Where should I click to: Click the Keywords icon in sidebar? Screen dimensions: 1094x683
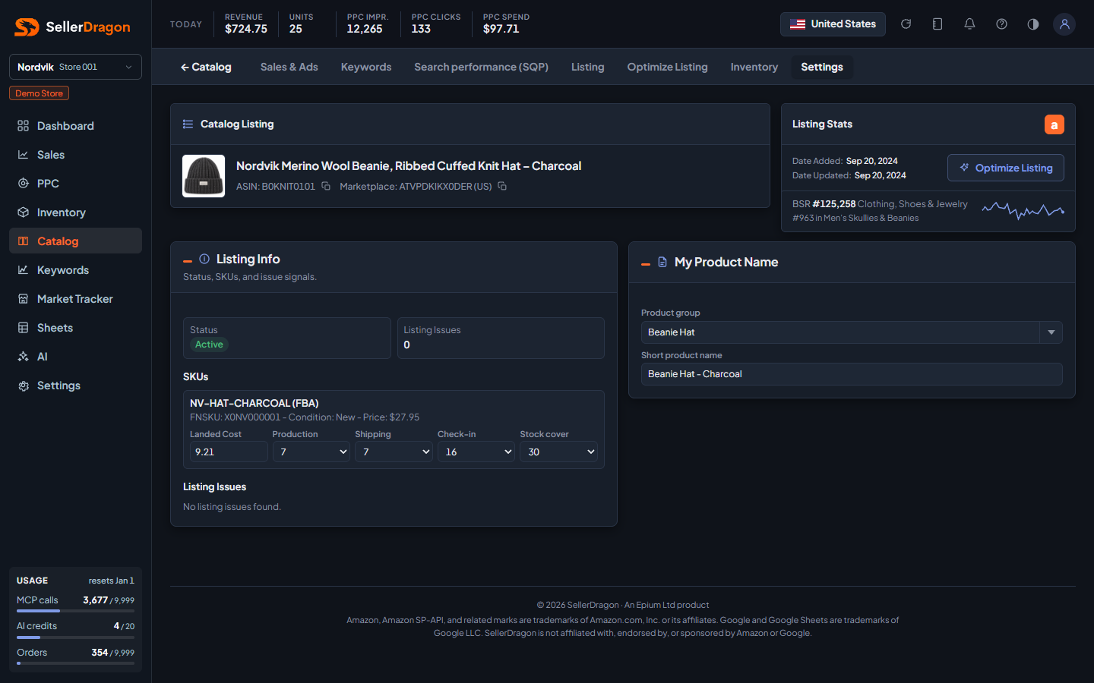[x=24, y=270]
